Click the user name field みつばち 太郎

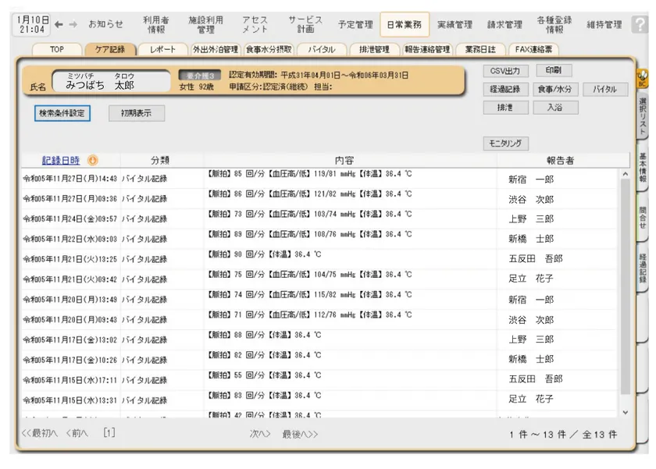[111, 81]
